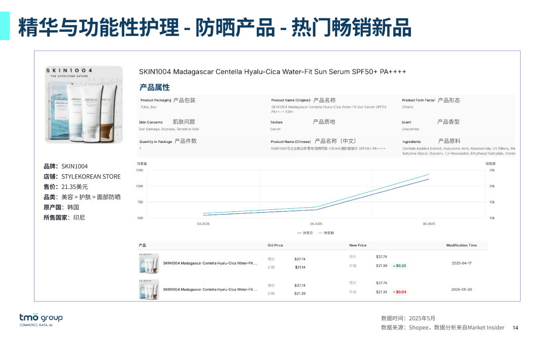
Task: Open the product name link in the 2025-05-20 row
Action: 210,289
